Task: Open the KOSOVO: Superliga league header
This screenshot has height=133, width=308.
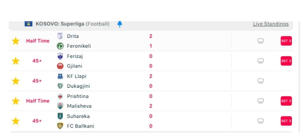Action: click(x=72, y=24)
